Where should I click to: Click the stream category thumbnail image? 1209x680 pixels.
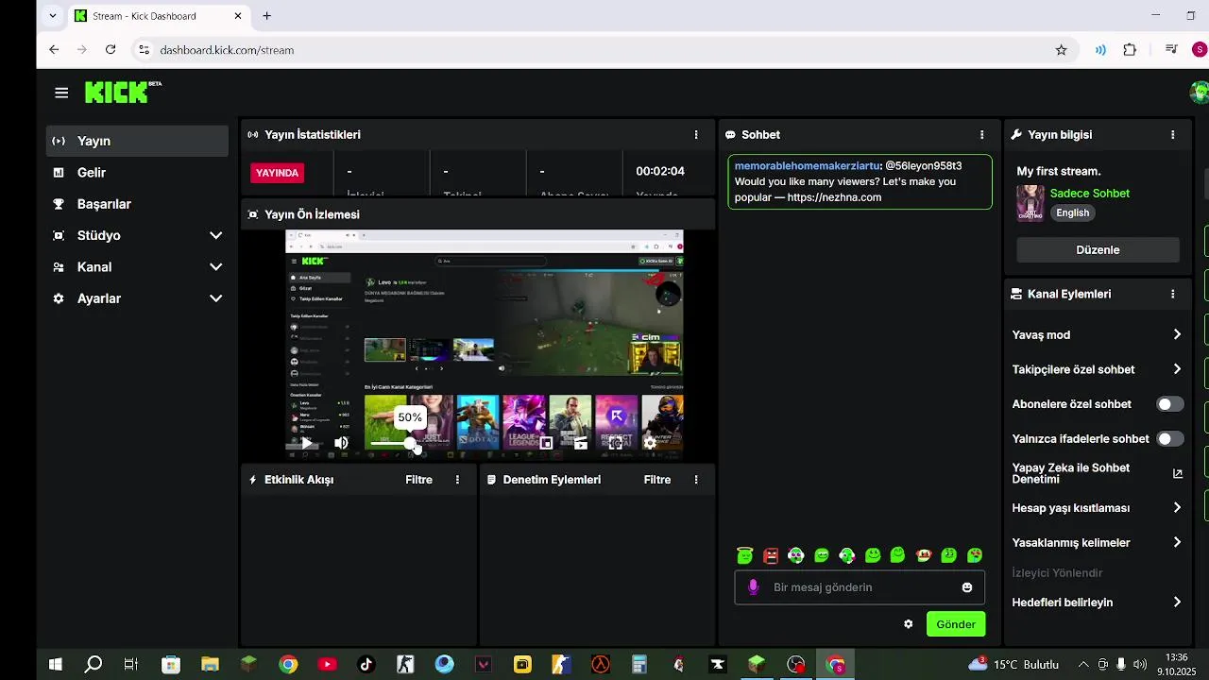click(1030, 203)
